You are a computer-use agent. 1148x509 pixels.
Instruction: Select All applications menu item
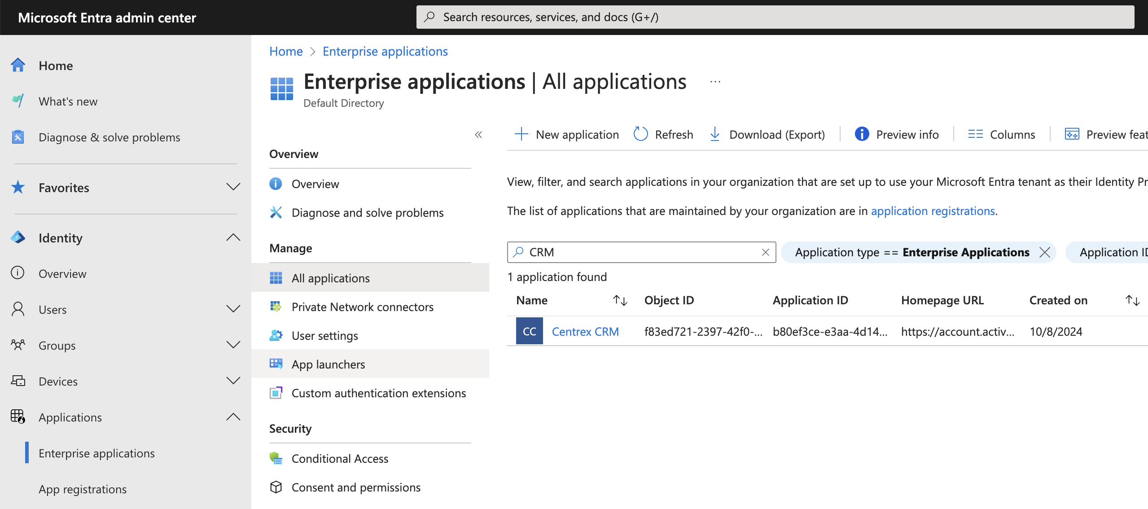pyautogui.click(x=370, y=278)
